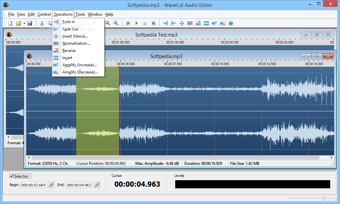The height and width of the screenshot is (204, 340).
Task: Click the pin button next to Begin field
Action: 51,185
